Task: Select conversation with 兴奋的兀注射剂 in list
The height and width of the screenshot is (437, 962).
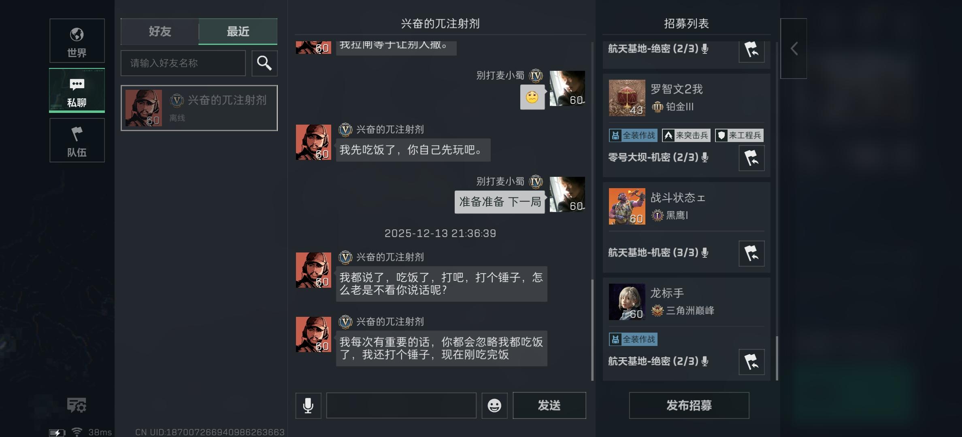Action: coord(199,108)
